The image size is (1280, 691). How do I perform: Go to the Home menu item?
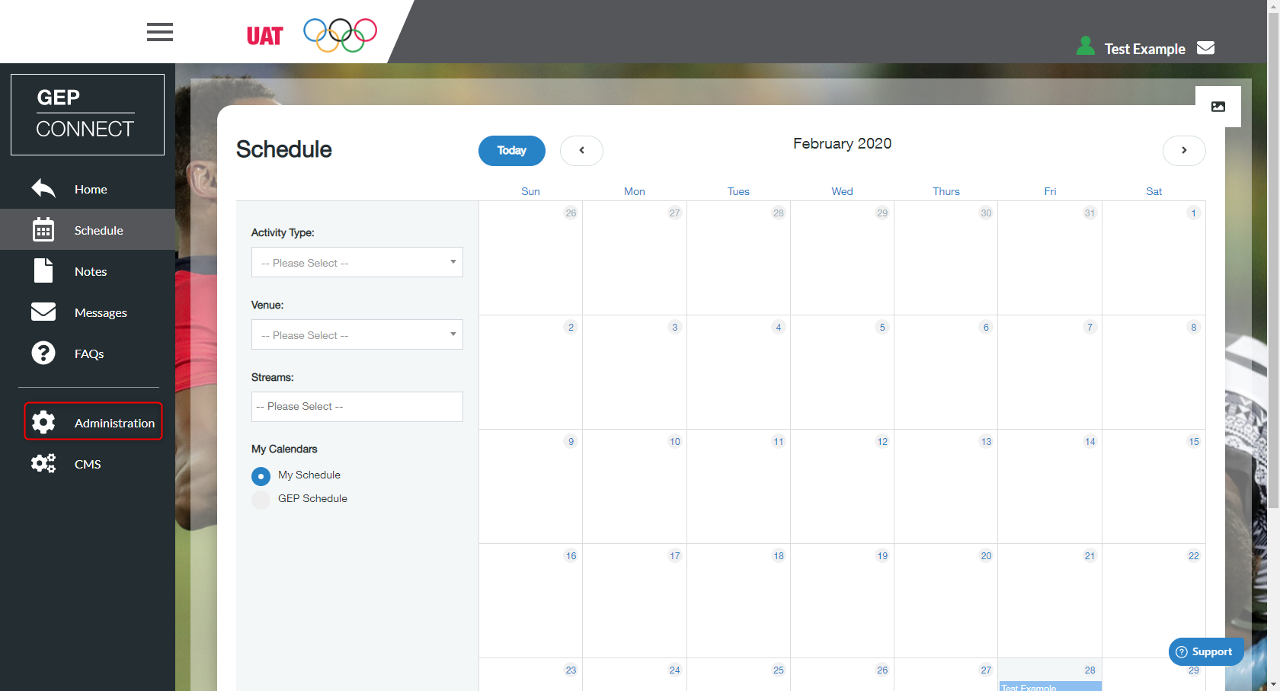click(88, 189)
